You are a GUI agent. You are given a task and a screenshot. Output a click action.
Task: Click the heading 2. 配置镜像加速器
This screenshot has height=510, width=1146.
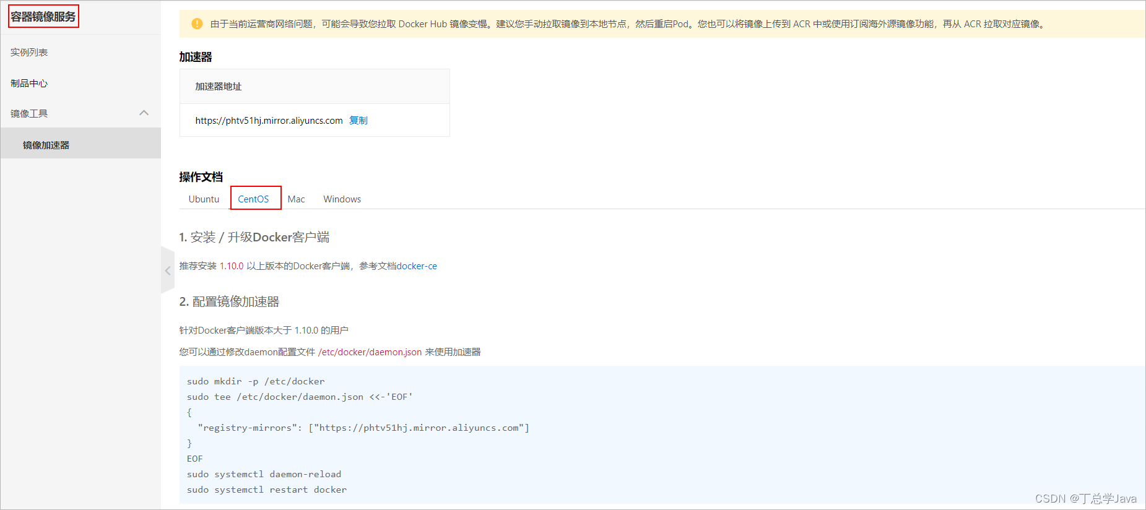(x=229, y=301)
